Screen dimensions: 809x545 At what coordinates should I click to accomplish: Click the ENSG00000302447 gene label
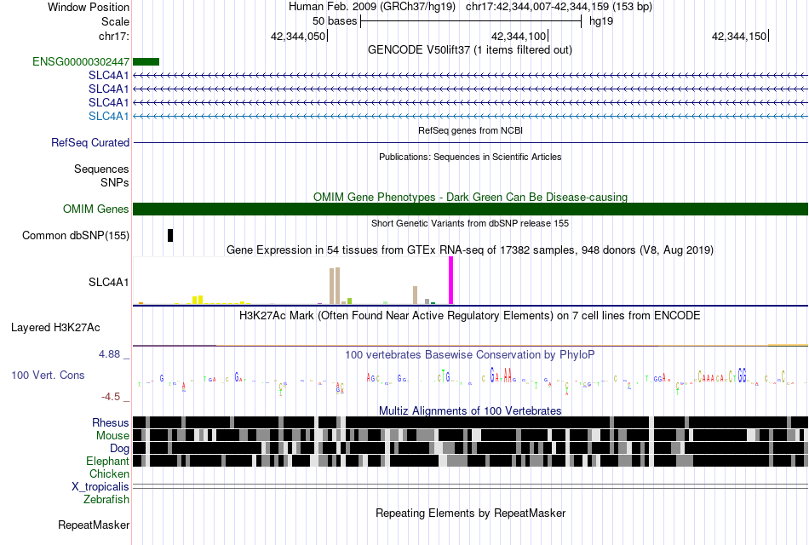81,62
